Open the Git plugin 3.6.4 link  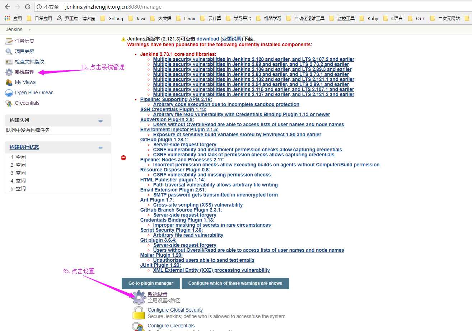(x=158, y=240)
